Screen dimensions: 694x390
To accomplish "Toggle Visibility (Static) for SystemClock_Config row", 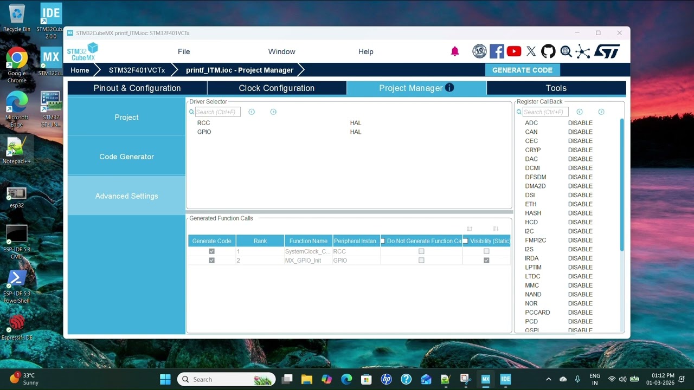I will point(486,251).
